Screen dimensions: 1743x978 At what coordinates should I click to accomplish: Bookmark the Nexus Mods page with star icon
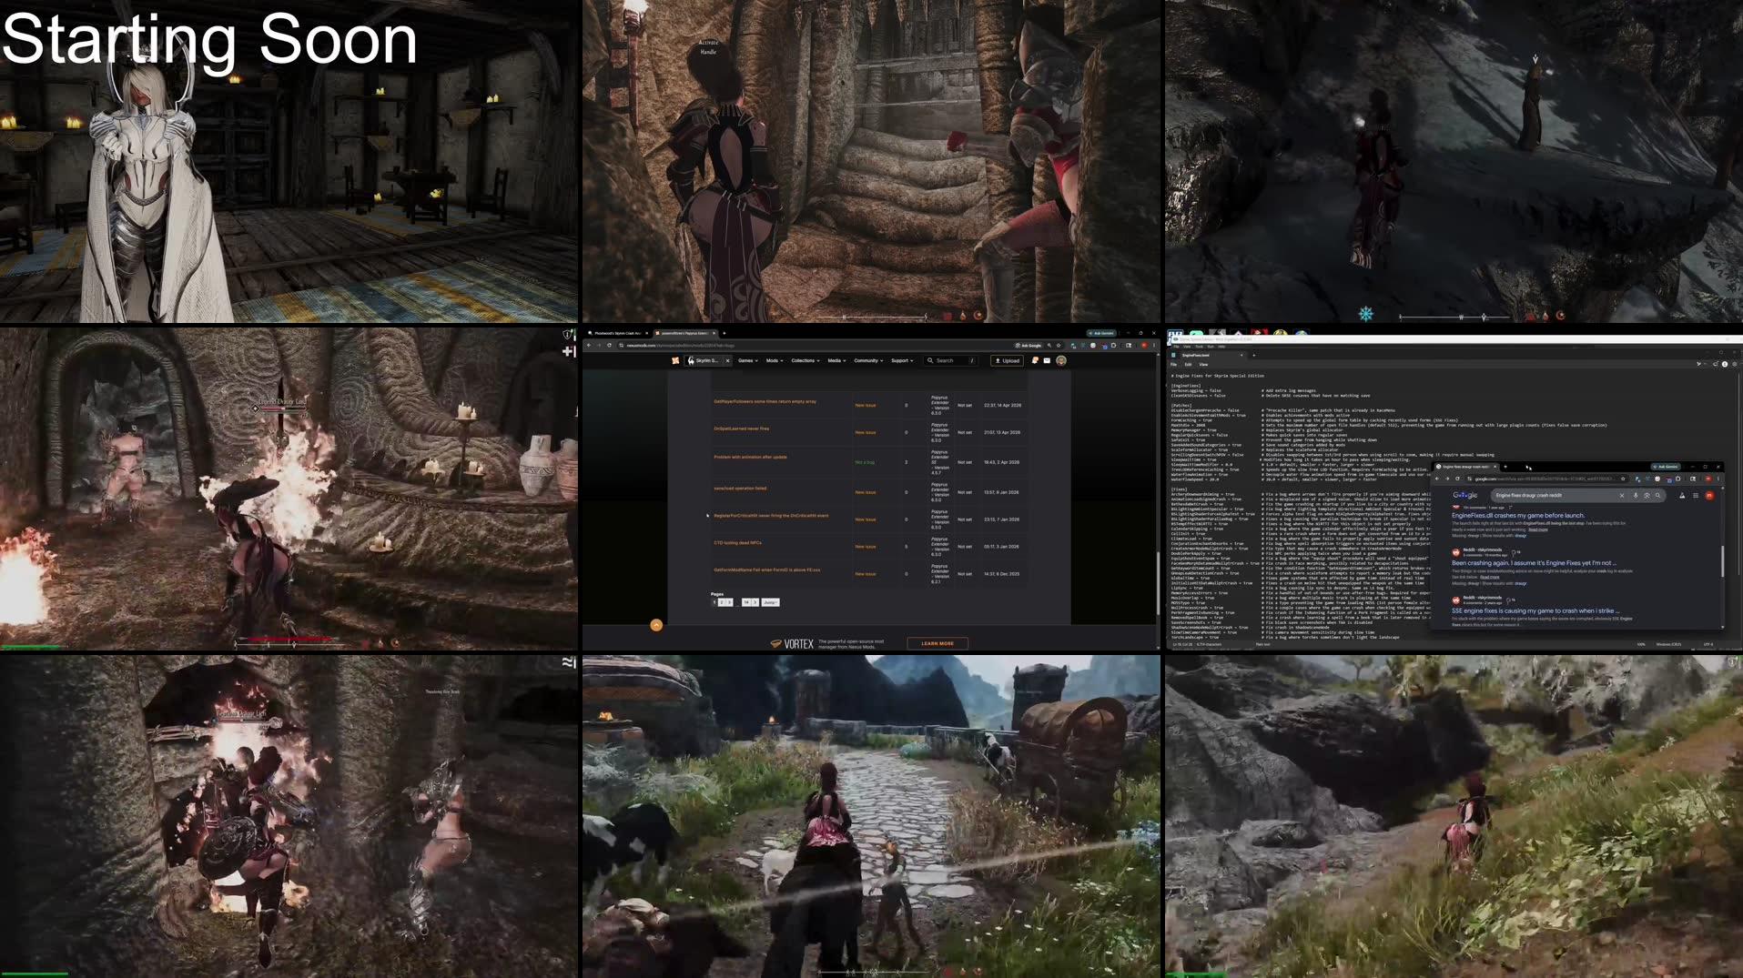tap(1059, 345)
